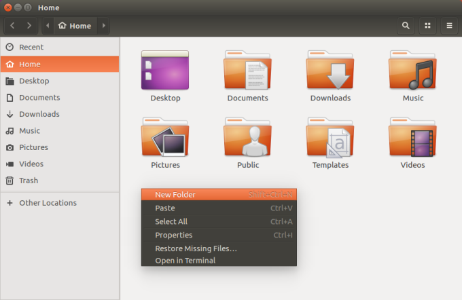Select the Templates folder icon
Screen dimensions: 462x300
tap(330, 138)
